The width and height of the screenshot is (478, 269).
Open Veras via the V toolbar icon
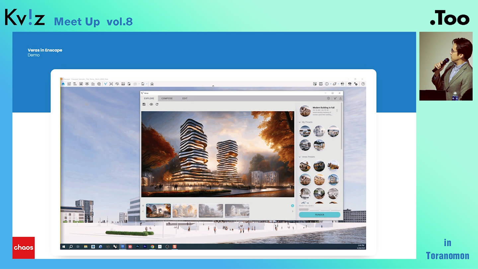pos(106,84)
